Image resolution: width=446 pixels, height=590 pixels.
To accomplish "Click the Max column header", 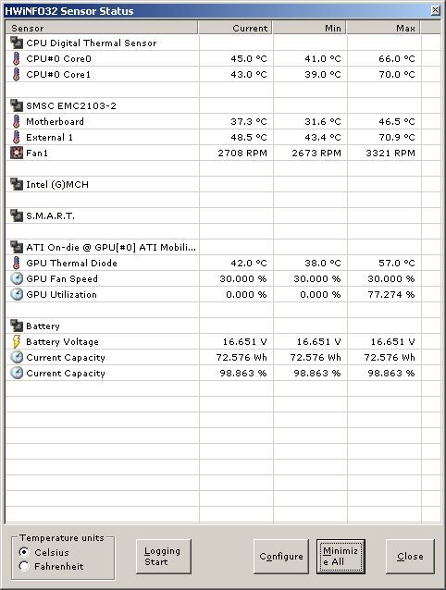I will coord(383,28).
